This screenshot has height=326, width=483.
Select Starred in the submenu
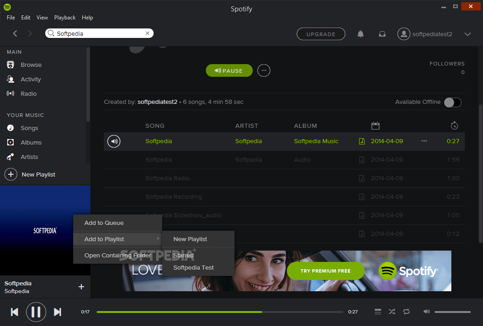(198, 255)
